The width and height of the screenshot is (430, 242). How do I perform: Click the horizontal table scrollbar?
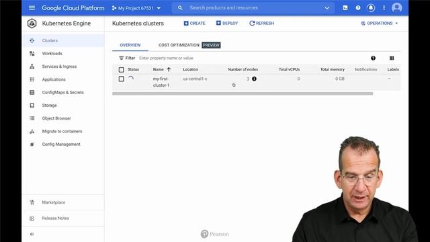[x=243, y=93]
